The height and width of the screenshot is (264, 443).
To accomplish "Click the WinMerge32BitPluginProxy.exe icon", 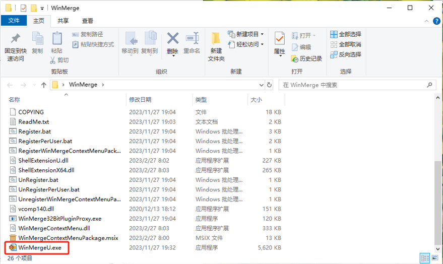I will [13, 219].
